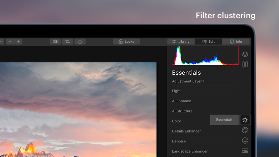Viewport: 279px width, 157px height.
Task: Expand the Denoise filter
Action: point(203,141)
